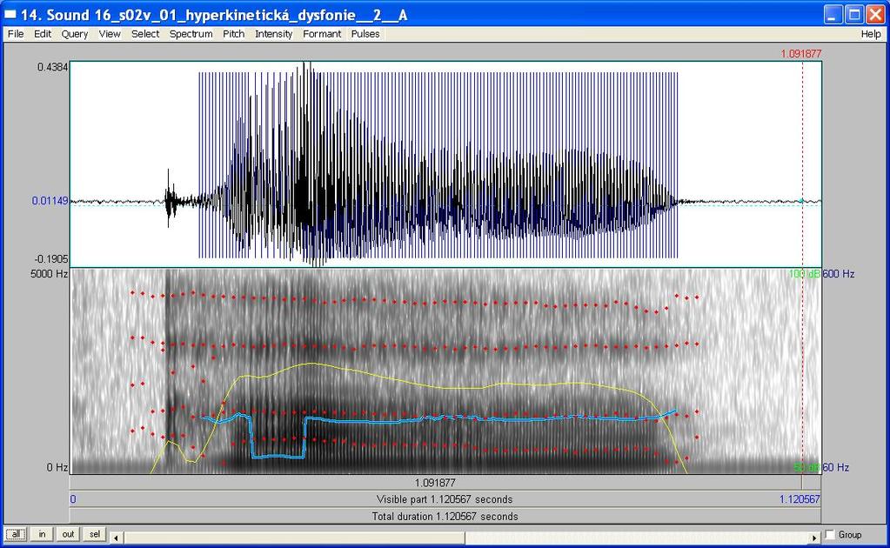The image size is (890, 548).
Task: Click the blue start time '0' label
Action: (73, 499)
